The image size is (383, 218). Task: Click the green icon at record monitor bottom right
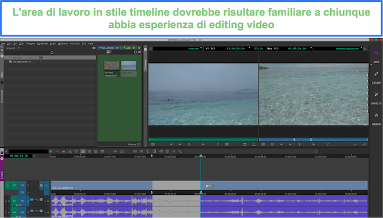[364, 144]
